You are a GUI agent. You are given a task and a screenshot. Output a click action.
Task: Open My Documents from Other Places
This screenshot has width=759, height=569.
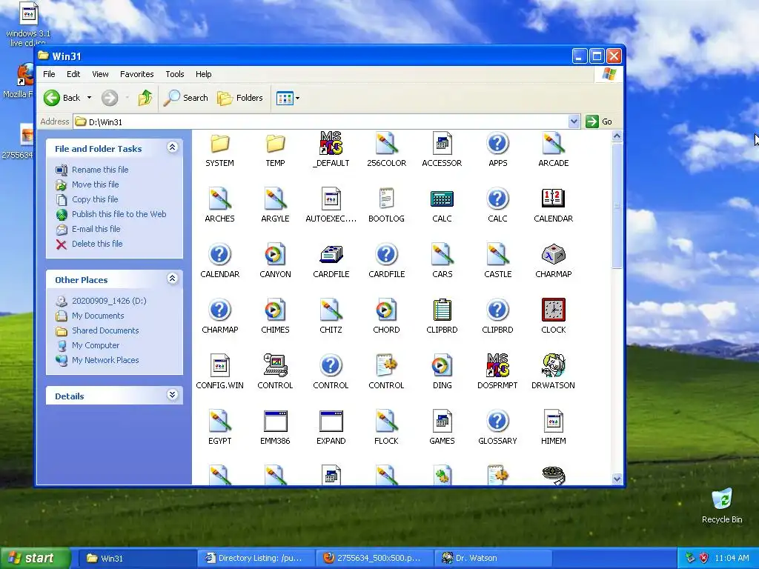click(98, 316)
